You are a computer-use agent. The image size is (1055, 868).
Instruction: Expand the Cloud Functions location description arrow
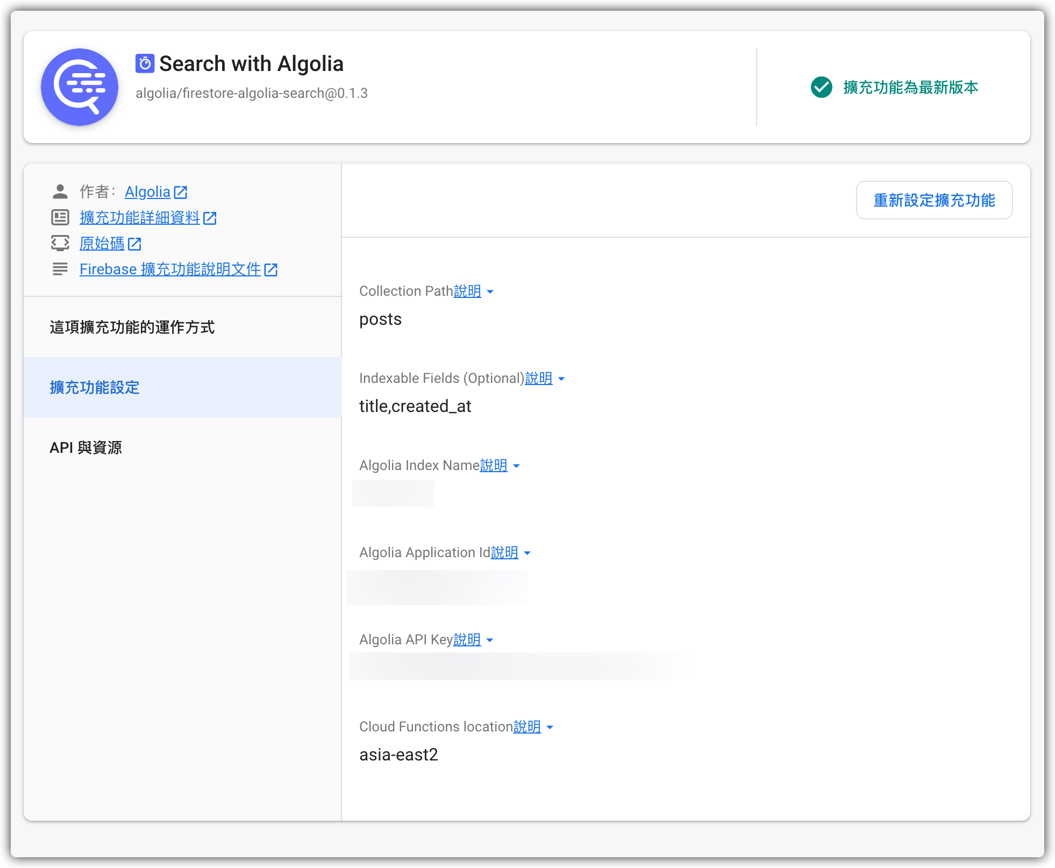tap(550, 727)
